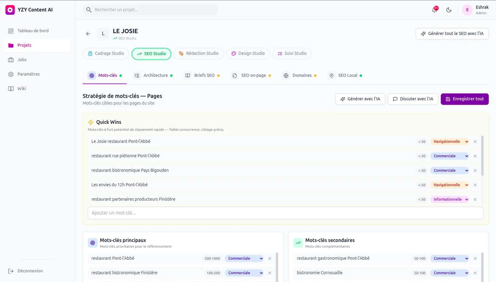This screenshot has height=282, width=496.
Task: Click the SEO on-page document icon
Action: click(x=235, y=76)
